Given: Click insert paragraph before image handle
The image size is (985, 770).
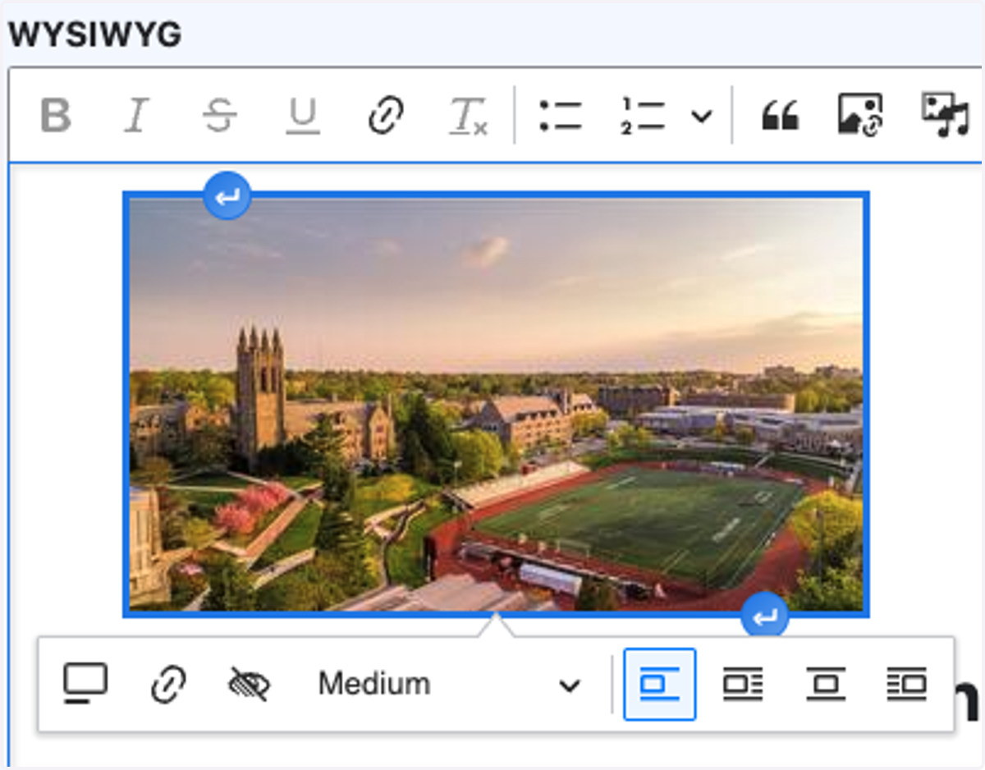Looking at the screenshot, I should pyautogui.click(x=227, y=196).
